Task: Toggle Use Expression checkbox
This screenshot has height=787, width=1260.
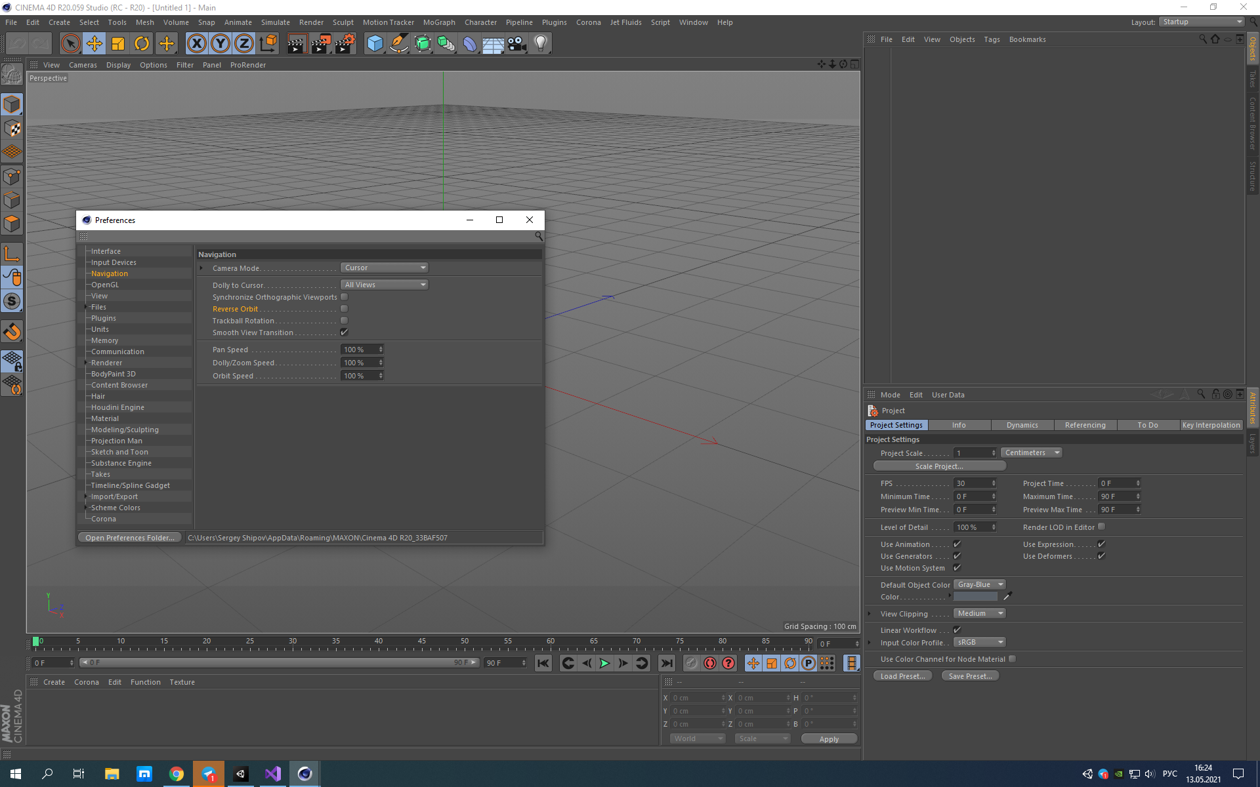Action: tap(1101, 544)
